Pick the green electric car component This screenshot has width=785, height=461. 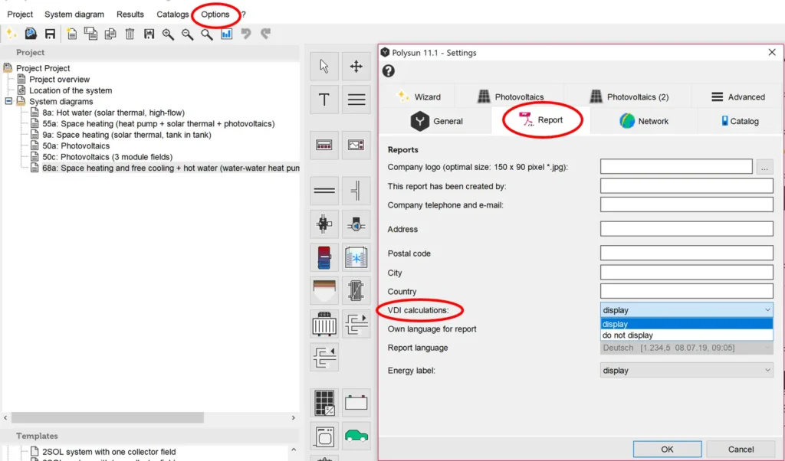coord(356,435)
